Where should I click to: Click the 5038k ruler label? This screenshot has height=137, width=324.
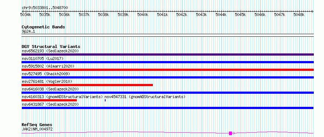(x=103, y=15)
